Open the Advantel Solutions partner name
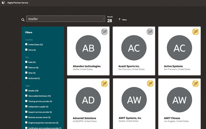This screenshot has height=129, width=206. pyautogui.click(x=84, y=118)
